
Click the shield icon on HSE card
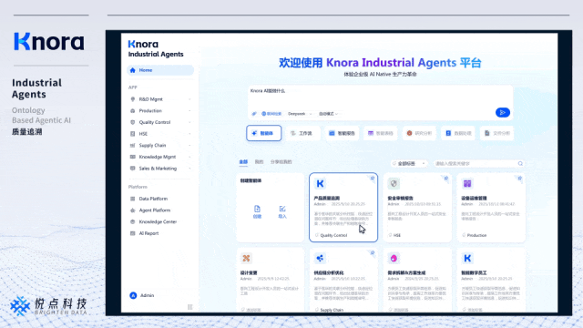[394, 184]
